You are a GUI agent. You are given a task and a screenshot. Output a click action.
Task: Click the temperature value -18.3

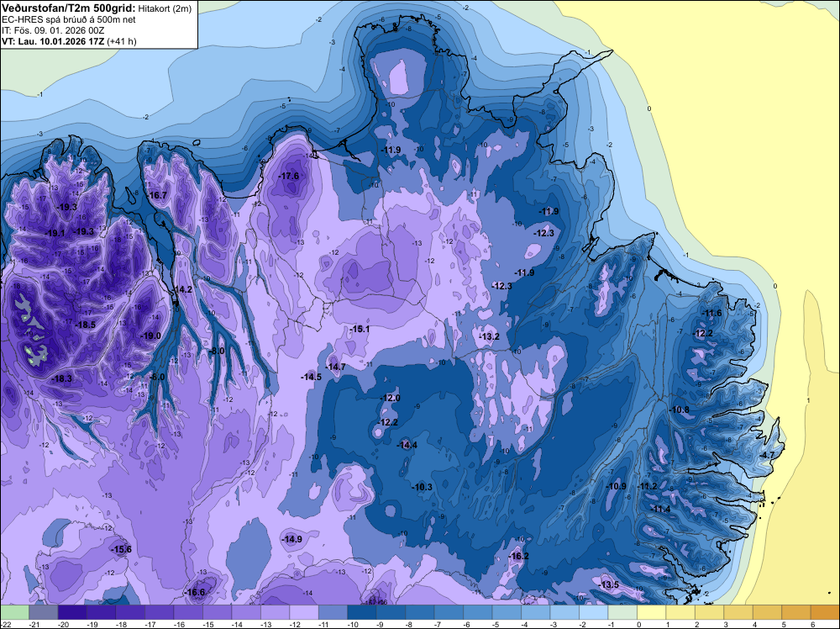point(61,378)
